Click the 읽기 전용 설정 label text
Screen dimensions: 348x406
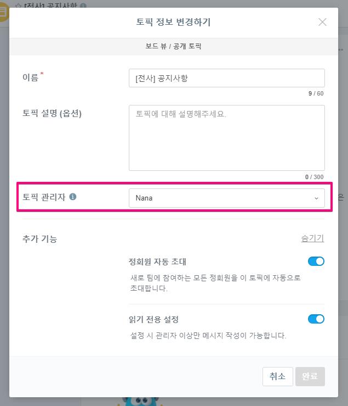pyautogui.click(x=154, y=319)
